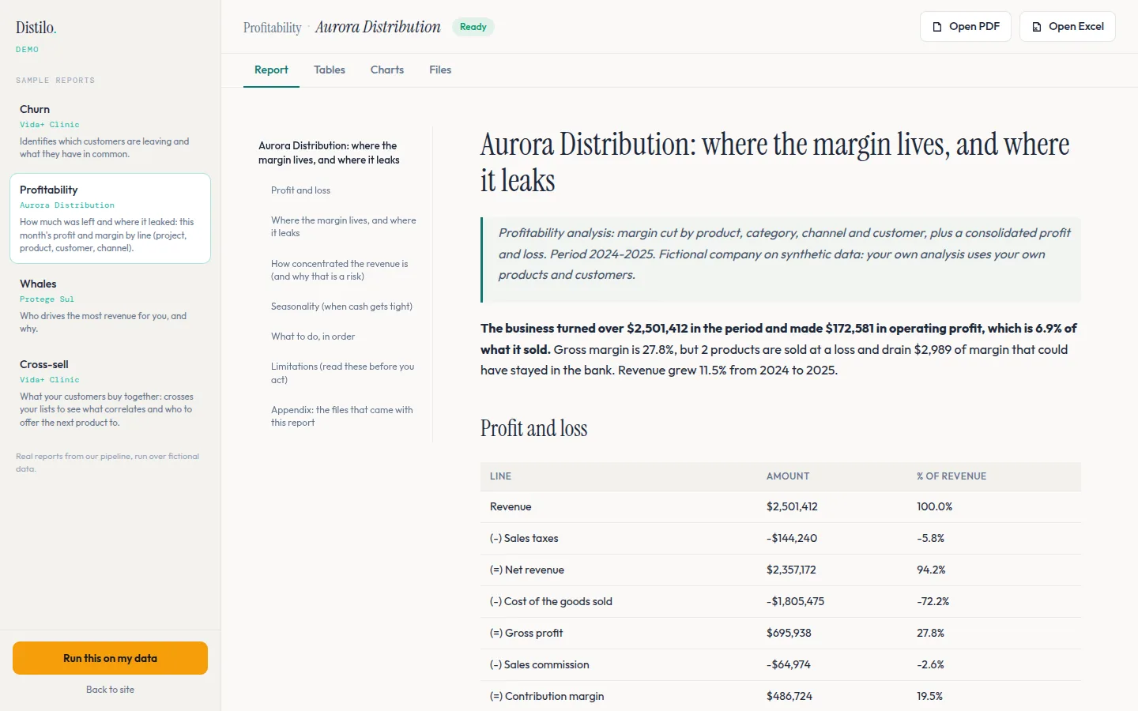Open the Files tab

[x=440, y=70]
